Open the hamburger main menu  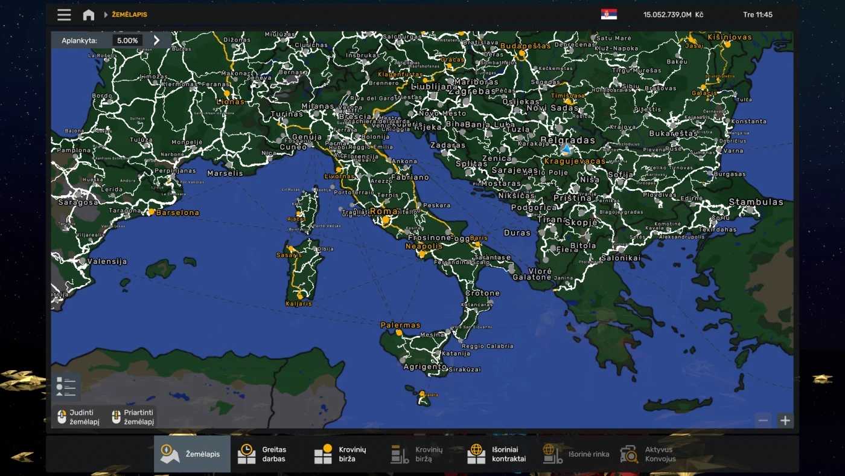(64, 15)
